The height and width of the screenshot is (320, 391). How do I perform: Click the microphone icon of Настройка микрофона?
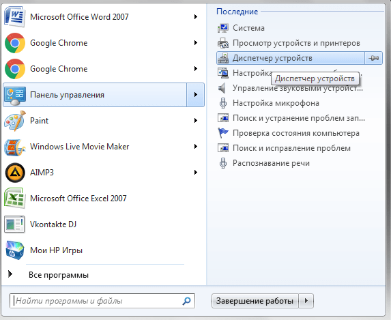tap(223, 103)
